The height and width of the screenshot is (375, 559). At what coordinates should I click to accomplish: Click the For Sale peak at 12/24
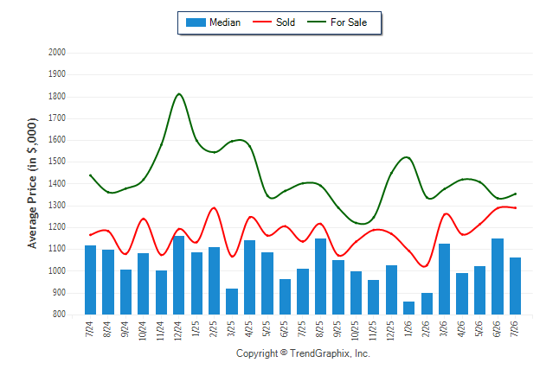178,94
